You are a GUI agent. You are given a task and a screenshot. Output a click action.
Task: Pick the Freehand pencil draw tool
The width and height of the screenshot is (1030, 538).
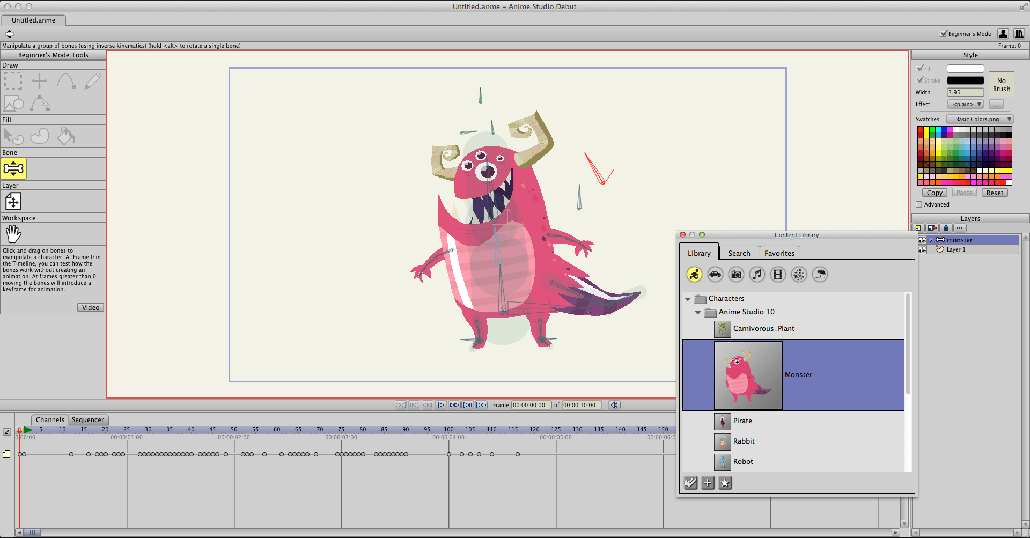pos(92,81)
